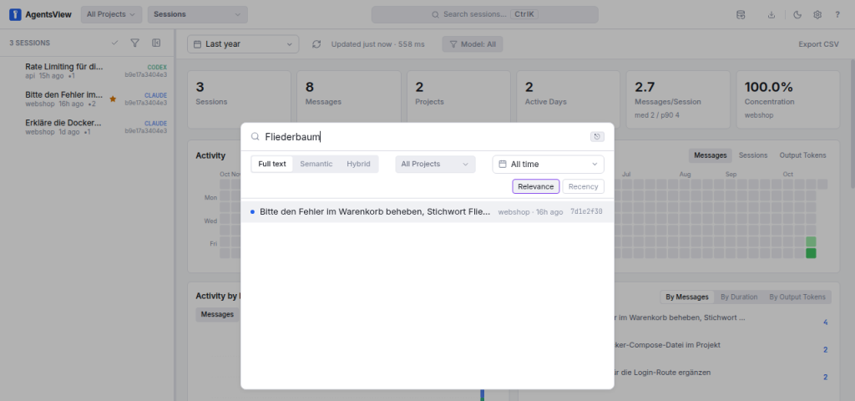Click the calendar icon in the 'All time' selector
855x401 pixels.
[503, 164]
